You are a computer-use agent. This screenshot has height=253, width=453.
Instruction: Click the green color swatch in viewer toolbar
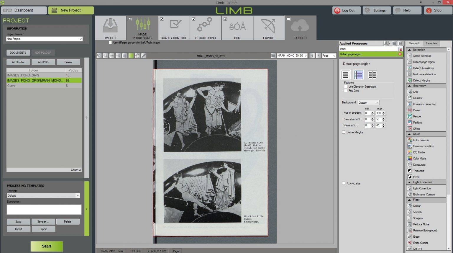(x=131, y=55)
